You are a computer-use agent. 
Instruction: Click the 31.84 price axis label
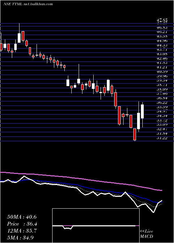(162, 133)
